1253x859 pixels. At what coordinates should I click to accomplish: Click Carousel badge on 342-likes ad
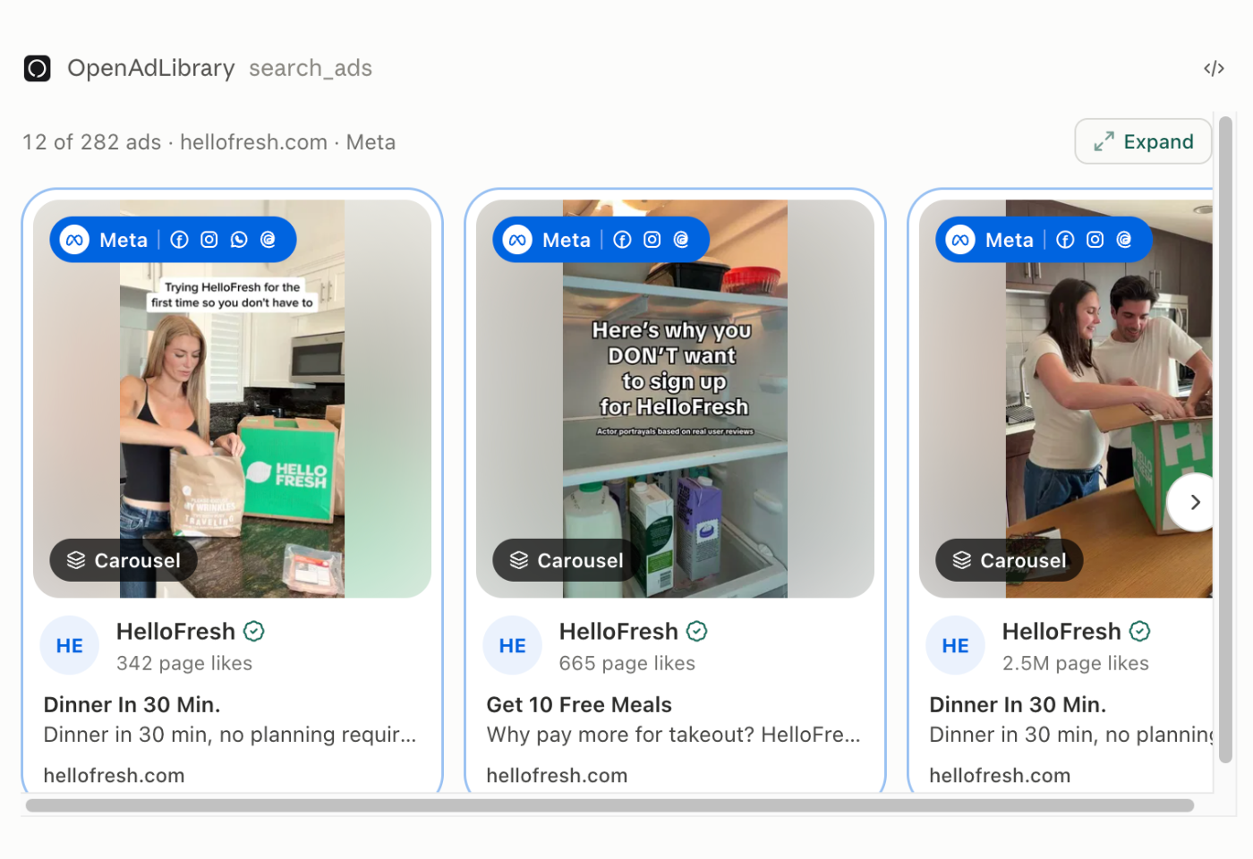[124, 560]
